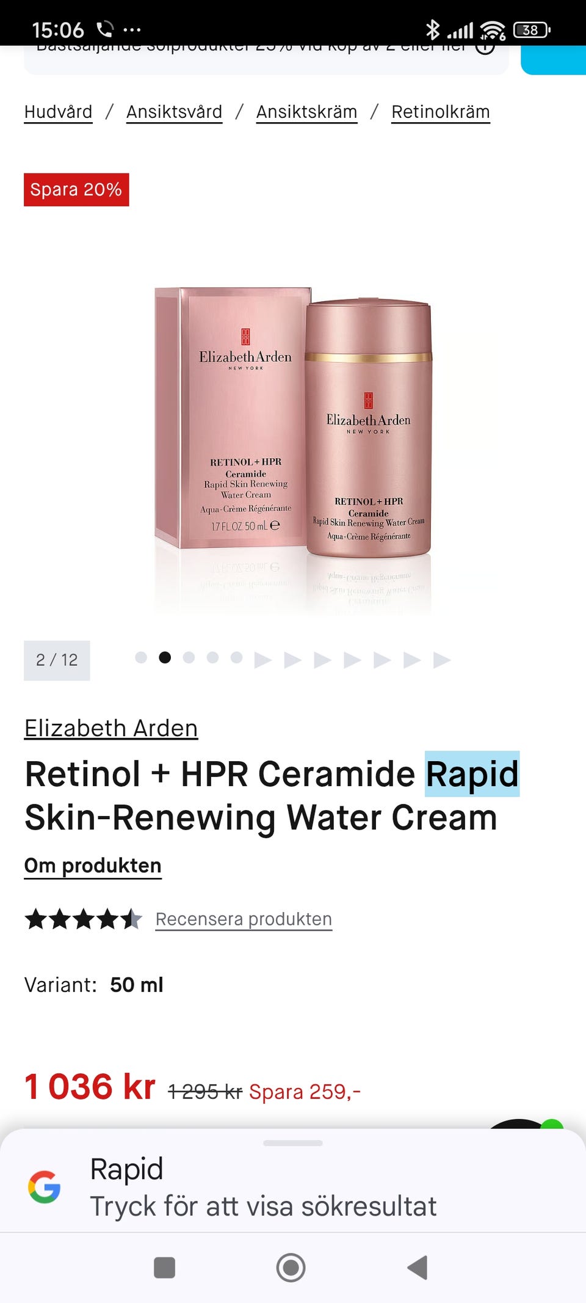
Task: Go to Retinolkräm breadcrumb category
Action: point(441,112)
